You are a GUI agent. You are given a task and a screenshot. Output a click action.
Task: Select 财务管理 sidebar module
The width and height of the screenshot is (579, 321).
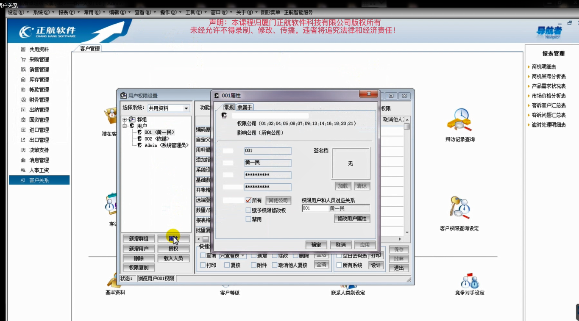39,100
